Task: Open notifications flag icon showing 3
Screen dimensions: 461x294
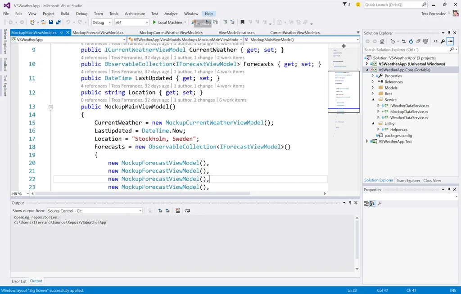Action: click(x=347, y=4)
